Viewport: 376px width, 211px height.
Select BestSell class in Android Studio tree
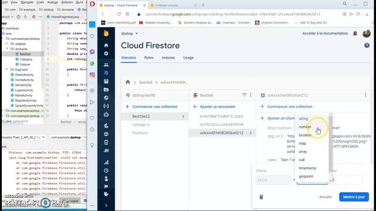pyautogui.click(x=25, y=54)
